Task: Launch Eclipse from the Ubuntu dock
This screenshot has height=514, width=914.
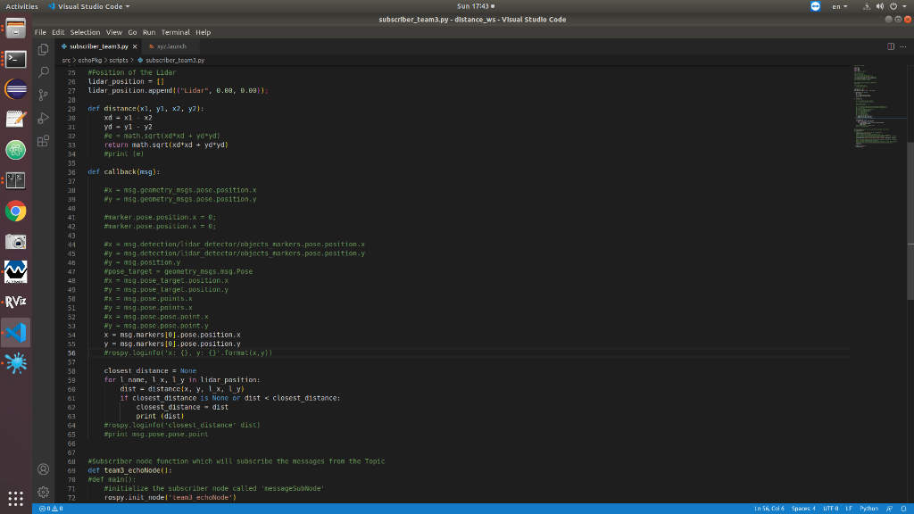Action: [x=16, y=89]
